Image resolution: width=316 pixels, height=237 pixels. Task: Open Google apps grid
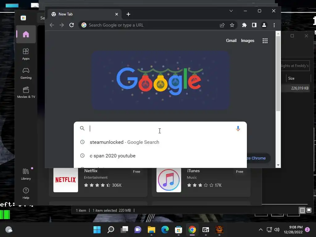pos(265,41)
